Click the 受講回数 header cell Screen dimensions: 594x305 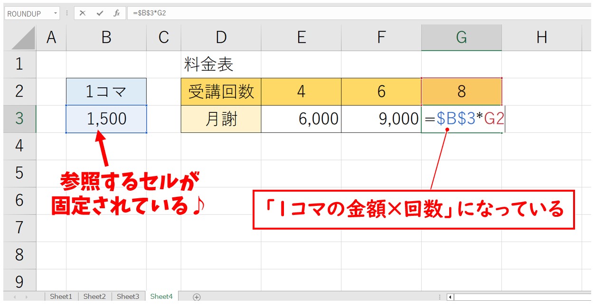click(x=221, y=92)
